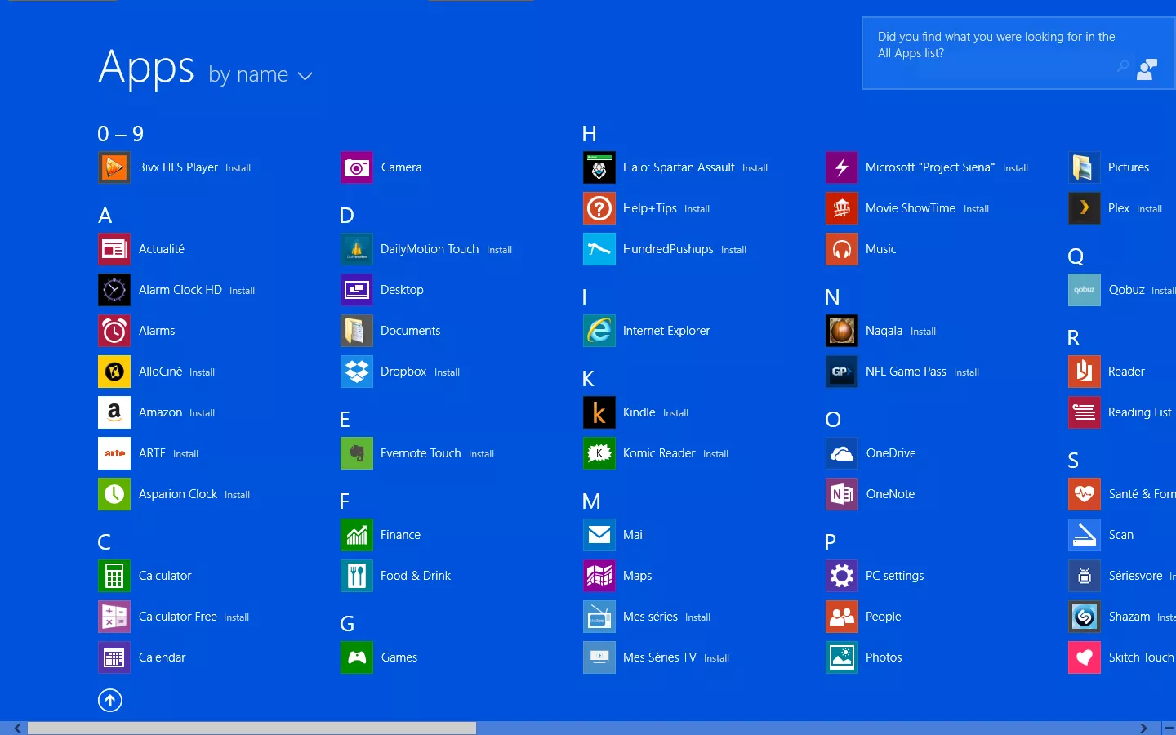Select the Mes Séries TV label
The width and height of the screenshot is (1176, 735).
[x=660, y=657]
